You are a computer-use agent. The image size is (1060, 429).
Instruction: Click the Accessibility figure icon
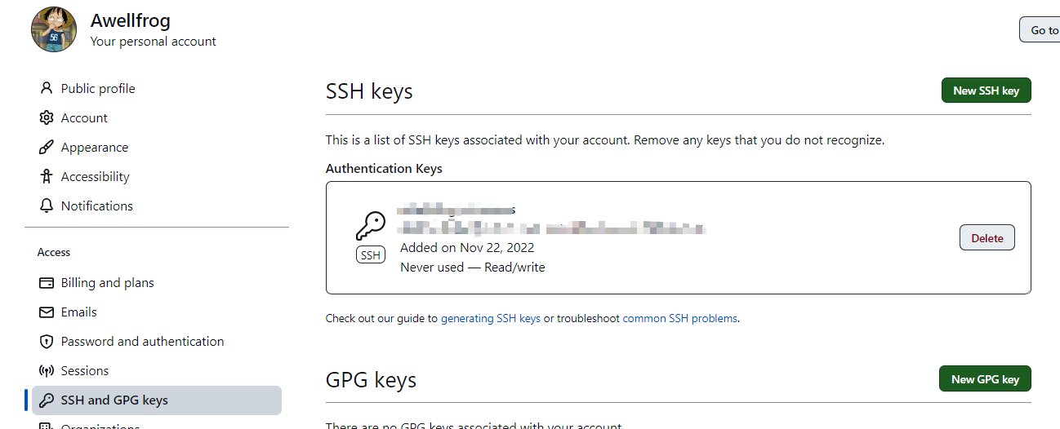47,176
